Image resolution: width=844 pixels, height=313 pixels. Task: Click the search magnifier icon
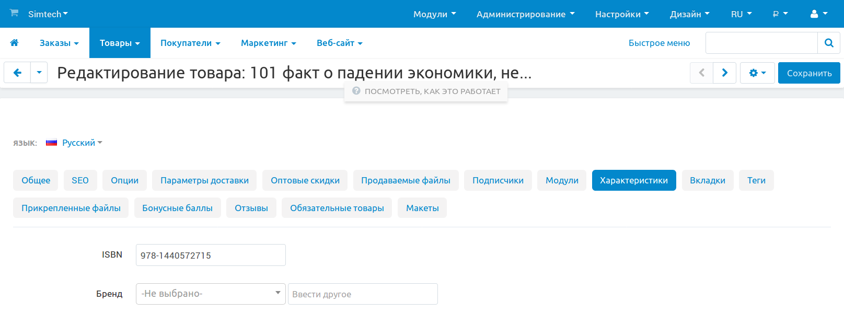(828, 43)
